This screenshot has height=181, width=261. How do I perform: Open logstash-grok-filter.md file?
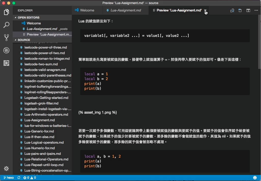click(42, 103)
